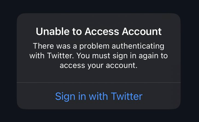Click the dark backdrop above the alert
Image resolution: width=199 pixels, height=122 pixels.
click(99, 6)
